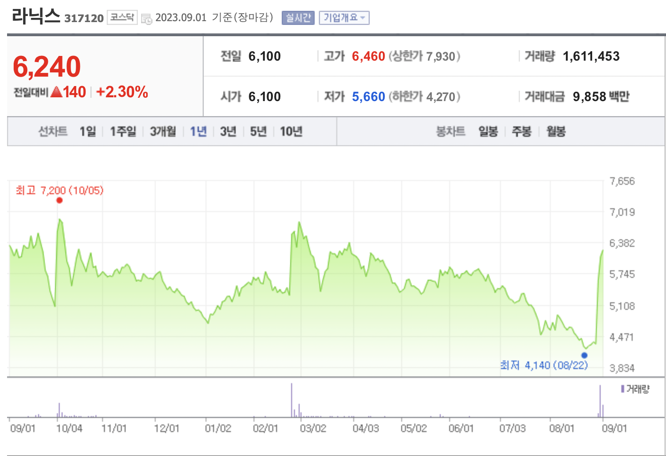Click the 상한가 7,930 text
This screenshot has height=456, width=666.
[x=424, y=56]
